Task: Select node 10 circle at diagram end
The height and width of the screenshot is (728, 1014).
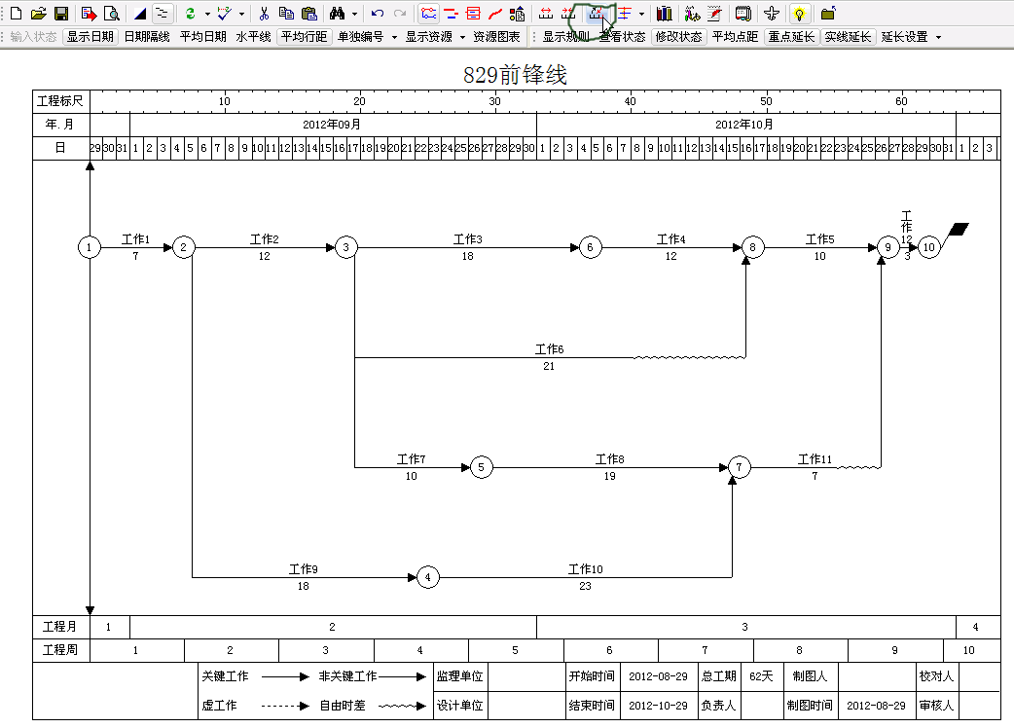Action: click(928, 247)
